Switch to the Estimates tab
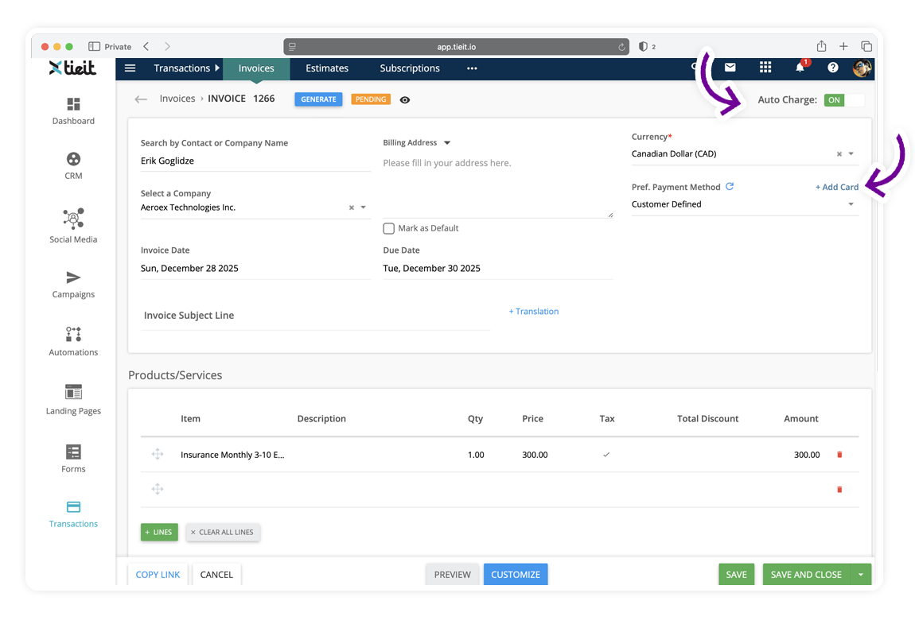The width and height of the screenshot is (915, 636). (x=327, y=68)
